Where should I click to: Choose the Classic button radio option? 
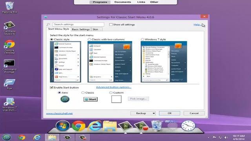(x=83, y=92)
